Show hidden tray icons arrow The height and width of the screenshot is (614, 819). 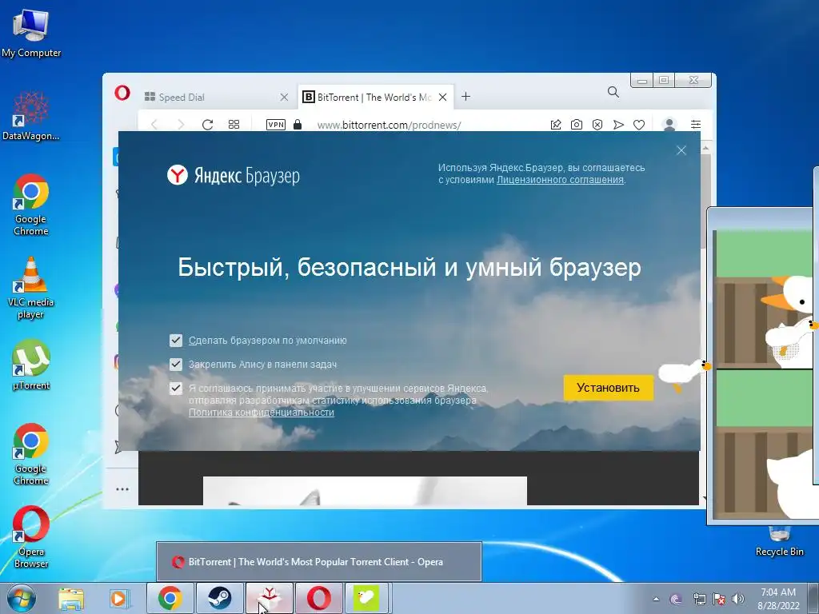pyautogui.click(x=656, y=599)
